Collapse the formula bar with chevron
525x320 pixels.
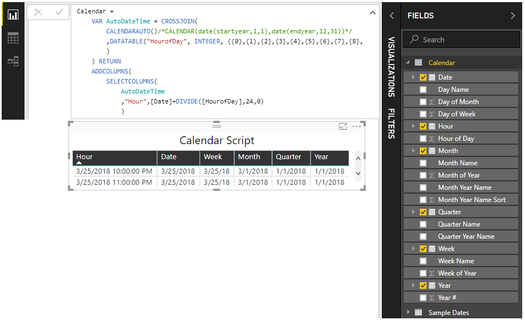(372, 13)
